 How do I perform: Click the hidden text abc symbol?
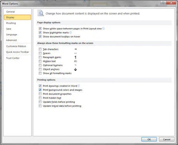pyautogui.click(x=75, y=61)
